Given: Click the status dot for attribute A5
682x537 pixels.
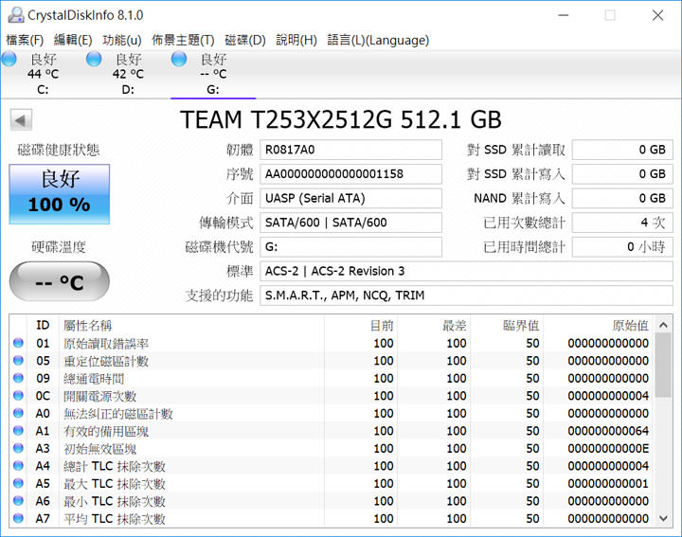Looking at the screenshot, I should [x=18, y=483].
